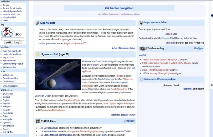Open the 'Ugens artikel' heading link
The height and width of the screenshot is (137, 213).
tap(49, 54)
